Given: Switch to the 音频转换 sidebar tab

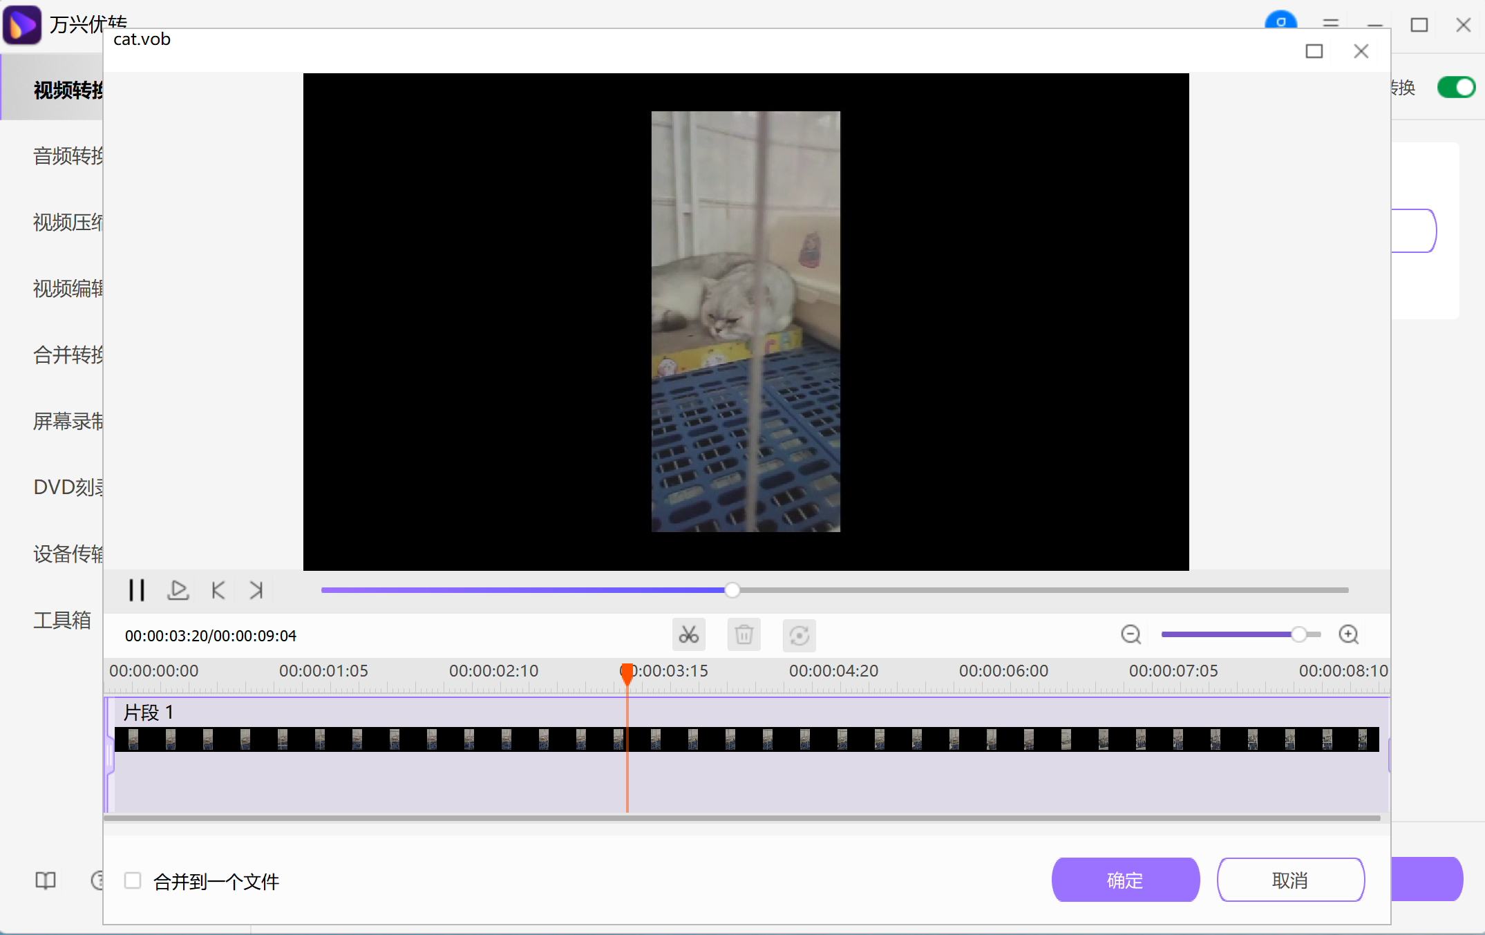Looking at the screenshot, I should pos(67,156).
